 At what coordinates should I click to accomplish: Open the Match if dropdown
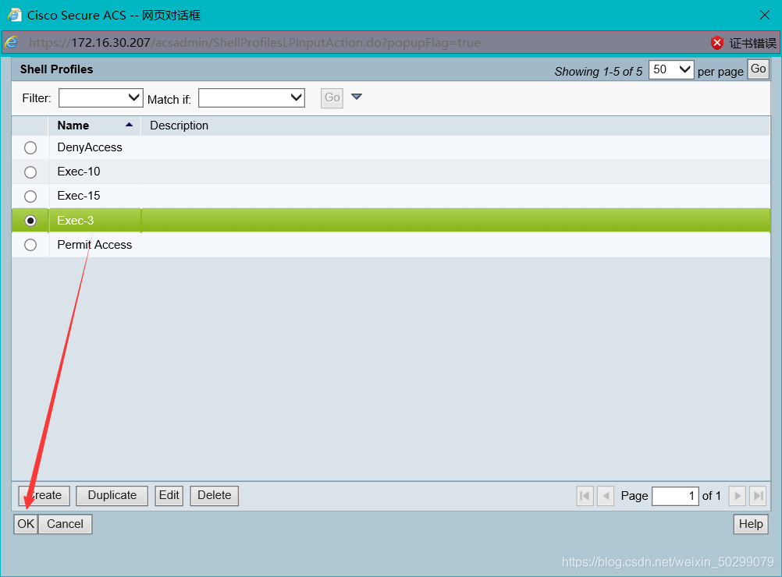[251, 97]
